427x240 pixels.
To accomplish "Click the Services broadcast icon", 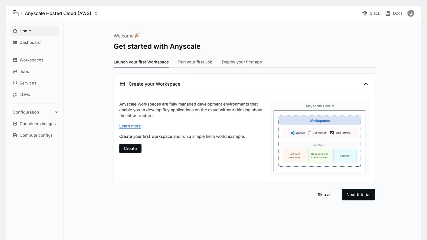I will tap(15, 83).
